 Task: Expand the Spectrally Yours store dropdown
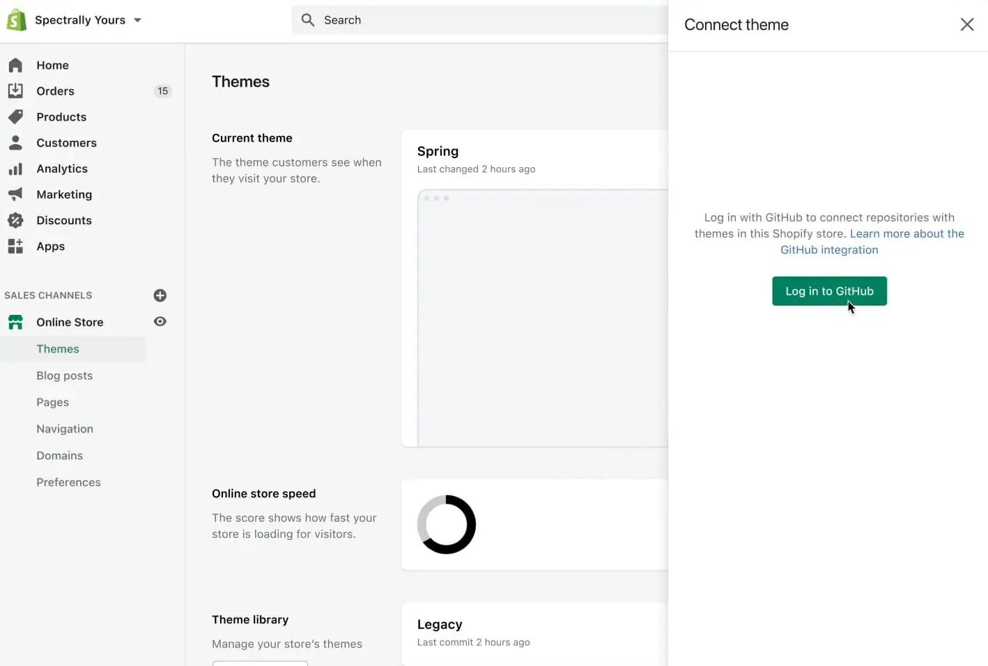coord(137,20)
